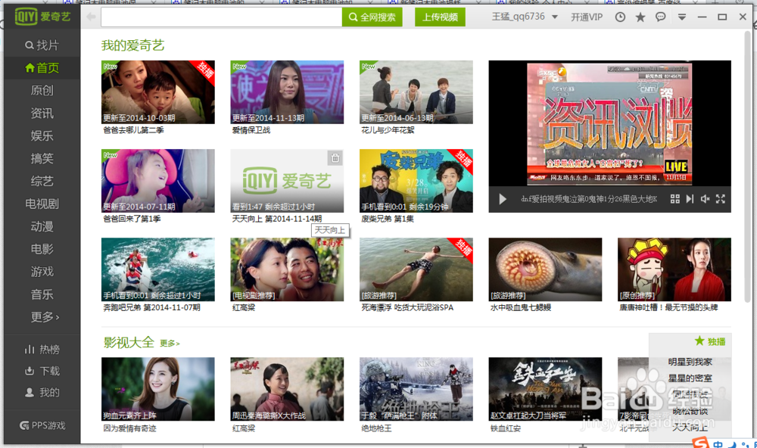
Task: Open 水中吸血鬼七鳃鳗 thumbnail
Action: (545, 269)
